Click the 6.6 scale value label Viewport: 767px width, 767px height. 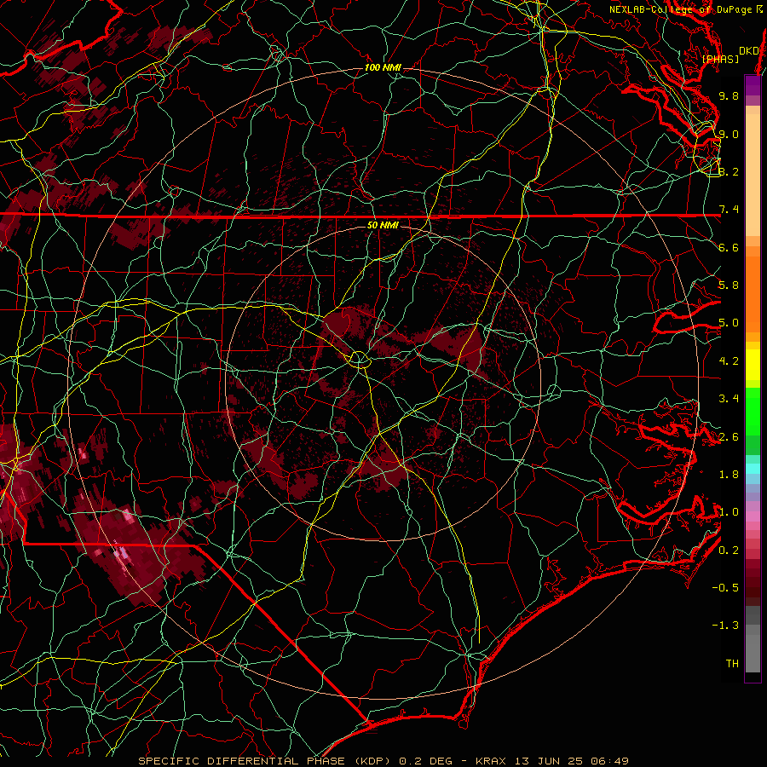[729, 247]
